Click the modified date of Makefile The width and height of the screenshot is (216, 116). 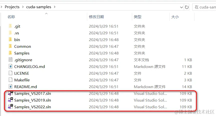click(104, 80)
